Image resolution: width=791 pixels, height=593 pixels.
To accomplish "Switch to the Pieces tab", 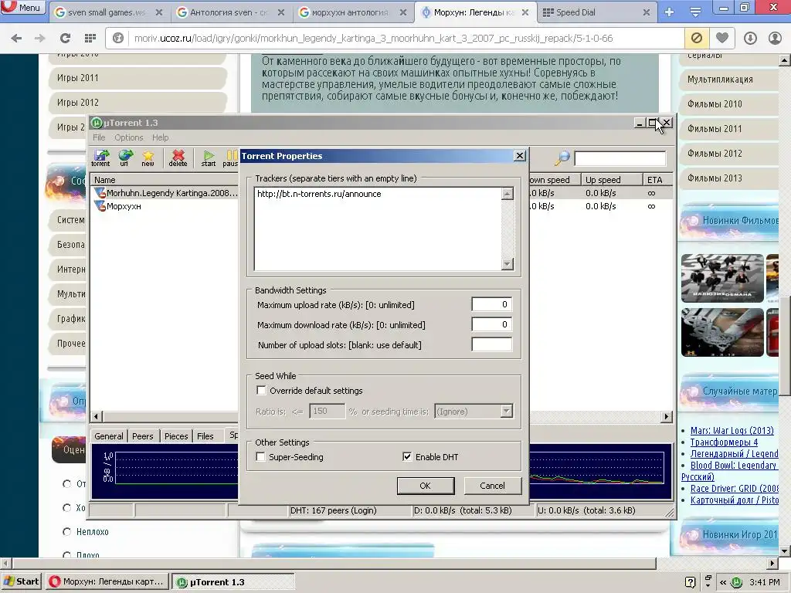I will coord(176,436).
